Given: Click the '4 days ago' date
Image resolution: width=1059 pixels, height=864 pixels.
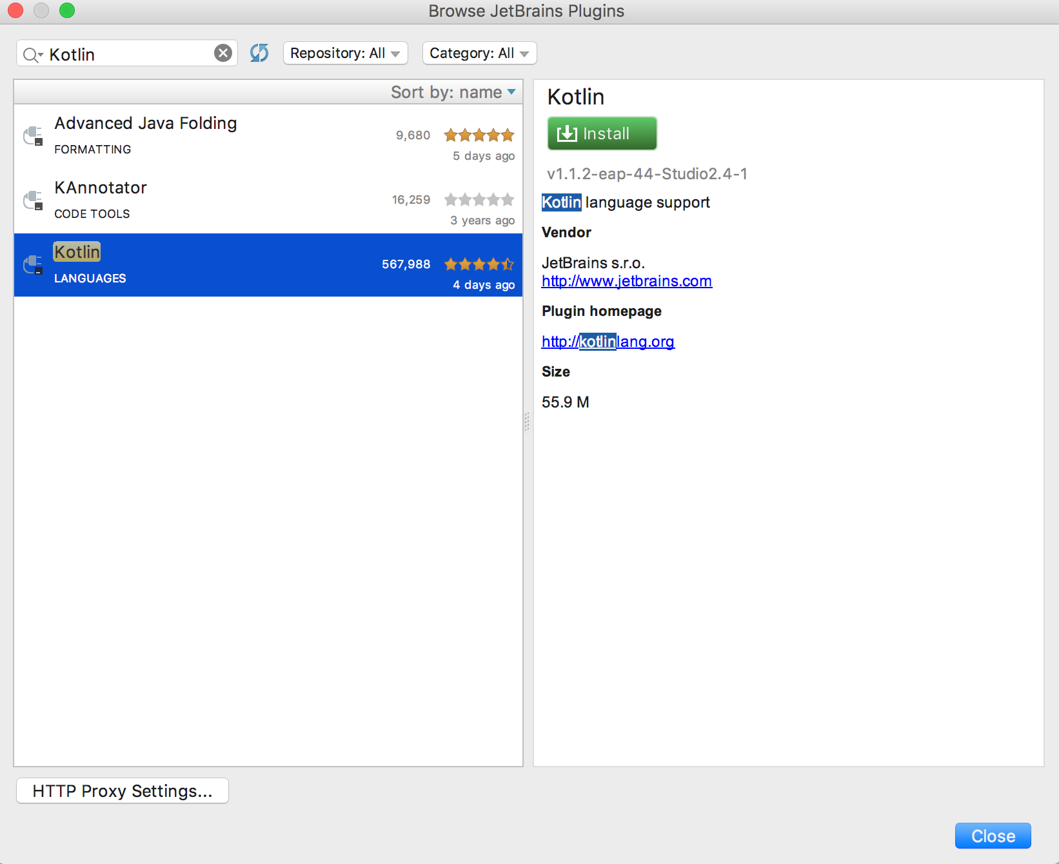Looking at the screenshot, I should click(484, 285).
